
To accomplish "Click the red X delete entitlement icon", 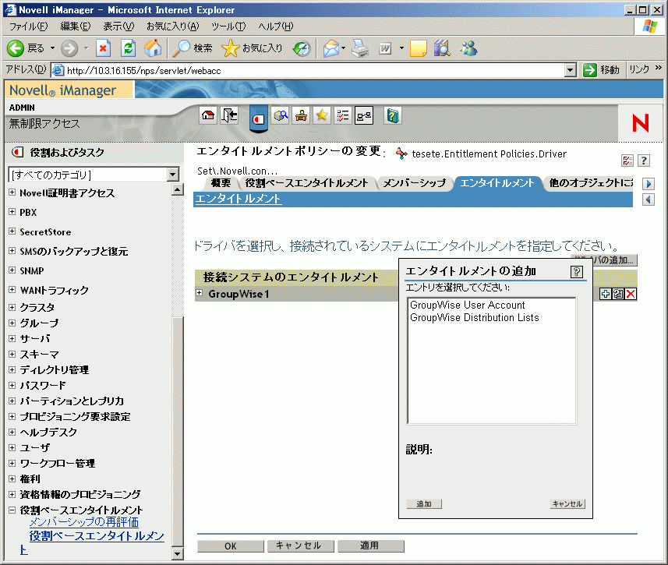I will [x=631, y=294].
